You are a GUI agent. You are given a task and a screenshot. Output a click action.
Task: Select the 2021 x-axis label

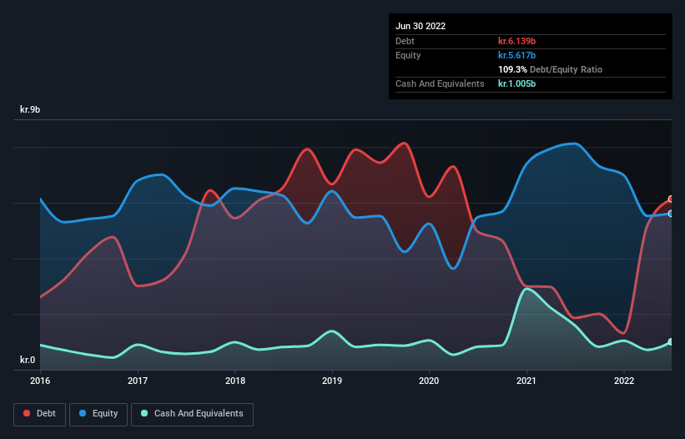(526, 381)
